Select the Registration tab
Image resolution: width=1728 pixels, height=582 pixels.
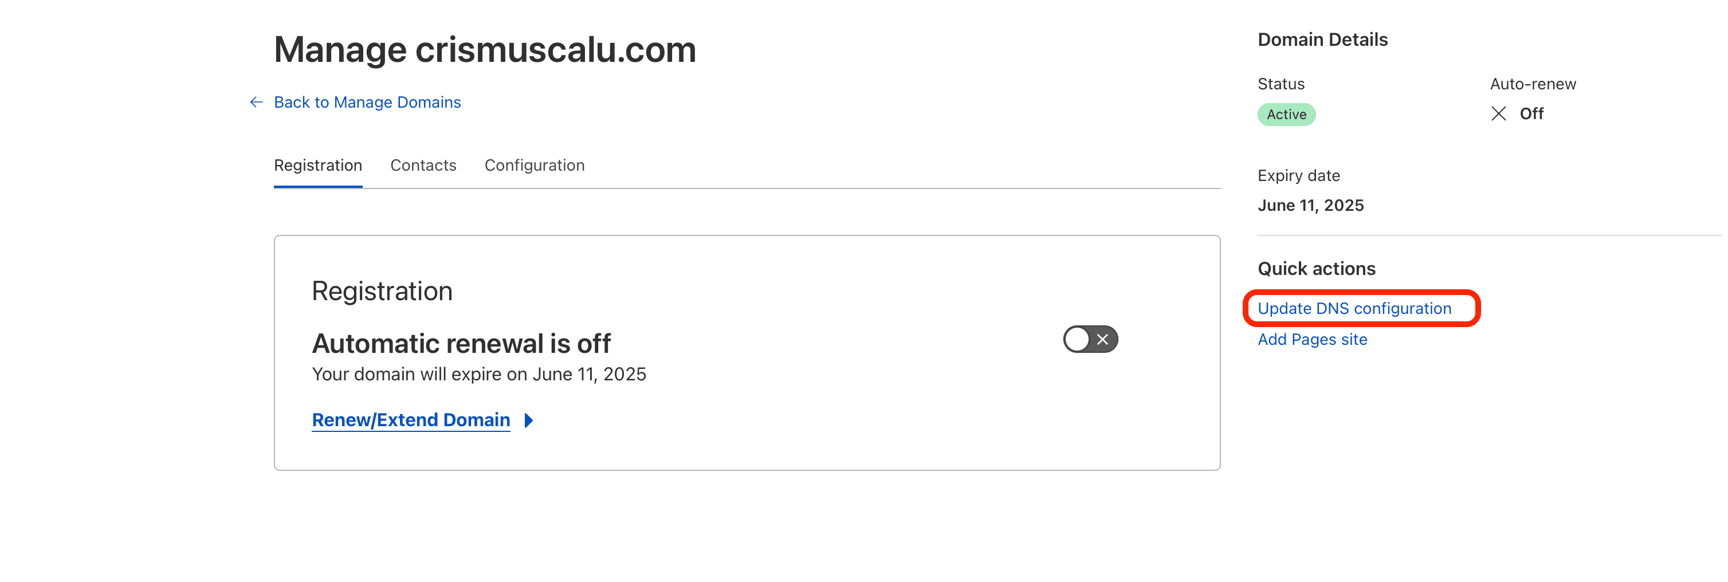(x=317, y=165)
